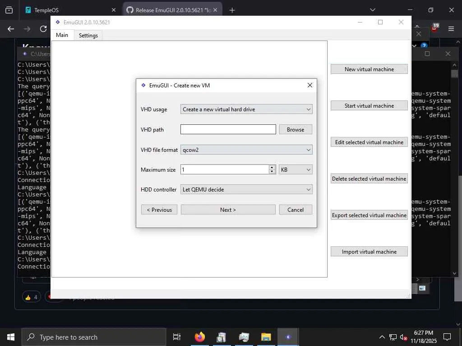This screenshot has width=462, height=346.
Task: Click the VHD path input field
Action: click(228, 129)
